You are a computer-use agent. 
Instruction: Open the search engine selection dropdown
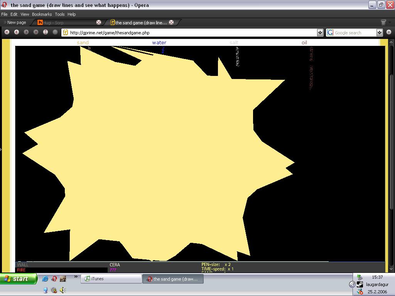click(x=380, y=32)
